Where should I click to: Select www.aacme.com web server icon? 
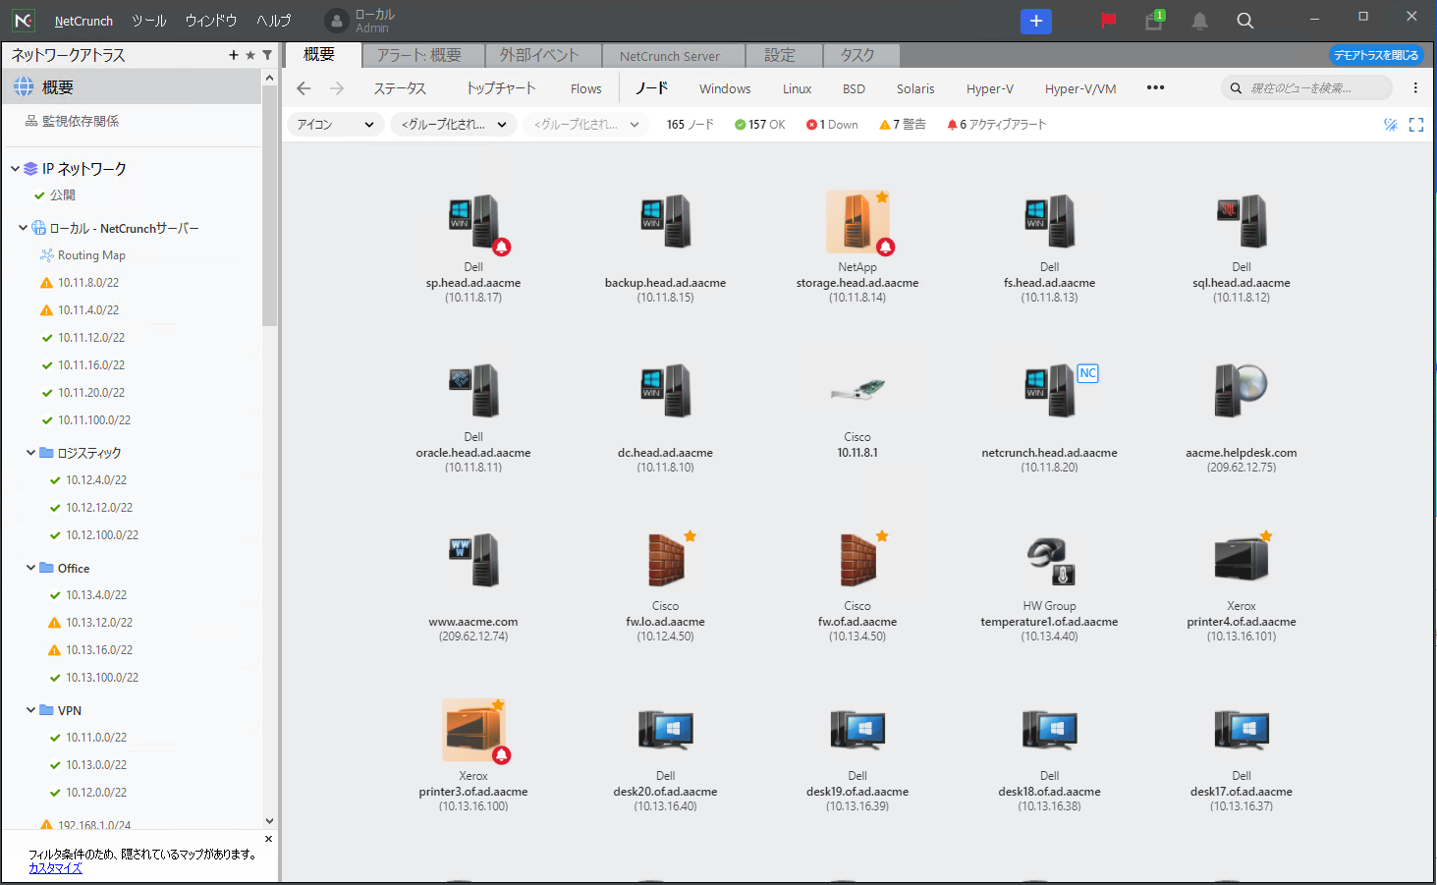pyautogui.click(x=474, y=560)
